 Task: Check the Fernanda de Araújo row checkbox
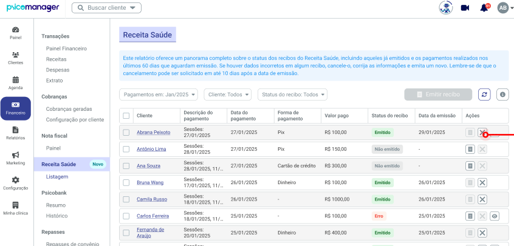pyautogui.click(x=126, y=233)
